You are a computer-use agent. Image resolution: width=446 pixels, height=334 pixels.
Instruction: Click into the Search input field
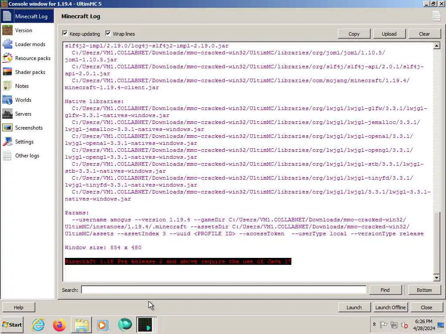click(223, 290)
